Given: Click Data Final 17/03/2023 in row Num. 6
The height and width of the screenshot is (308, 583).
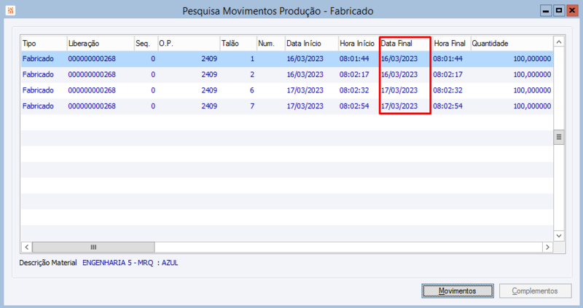Looking at the screenshot, I should pos(399,90).
